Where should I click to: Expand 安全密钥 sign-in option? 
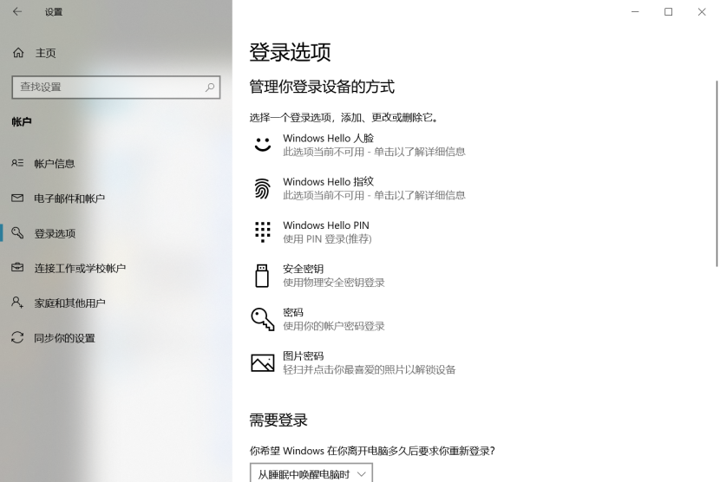[317, 276]
